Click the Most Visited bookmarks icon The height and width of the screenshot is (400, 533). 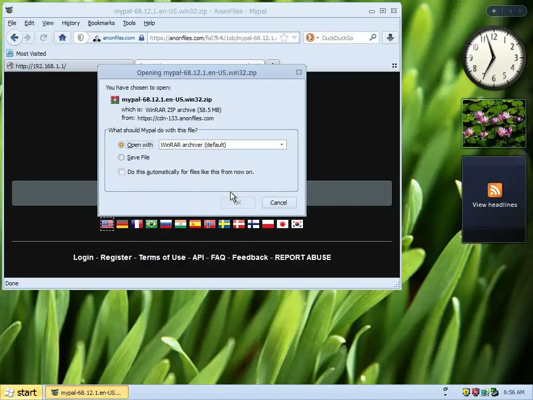(x=10, y=54)
